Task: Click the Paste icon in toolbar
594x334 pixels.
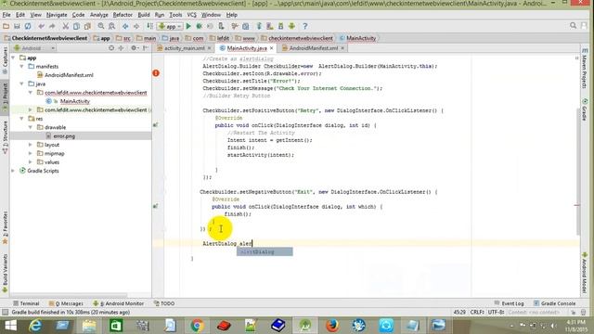Action: coord(87,26)
